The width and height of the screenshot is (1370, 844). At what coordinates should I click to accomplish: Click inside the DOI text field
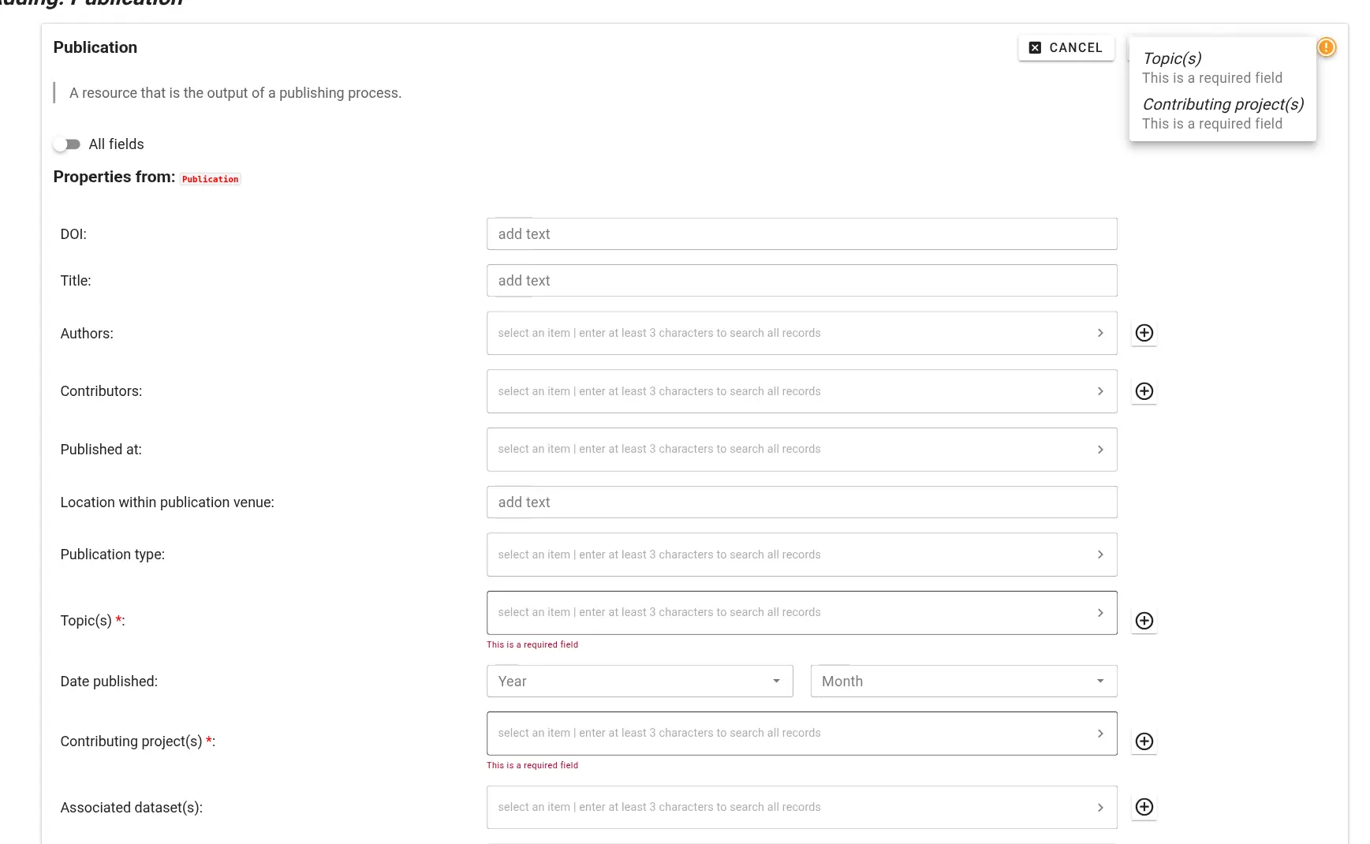point(801,233)
